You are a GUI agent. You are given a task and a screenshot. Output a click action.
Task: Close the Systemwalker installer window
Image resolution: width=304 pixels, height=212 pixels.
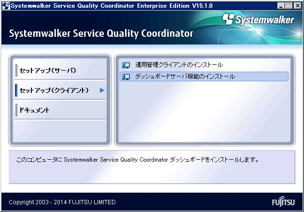(298, 6)
